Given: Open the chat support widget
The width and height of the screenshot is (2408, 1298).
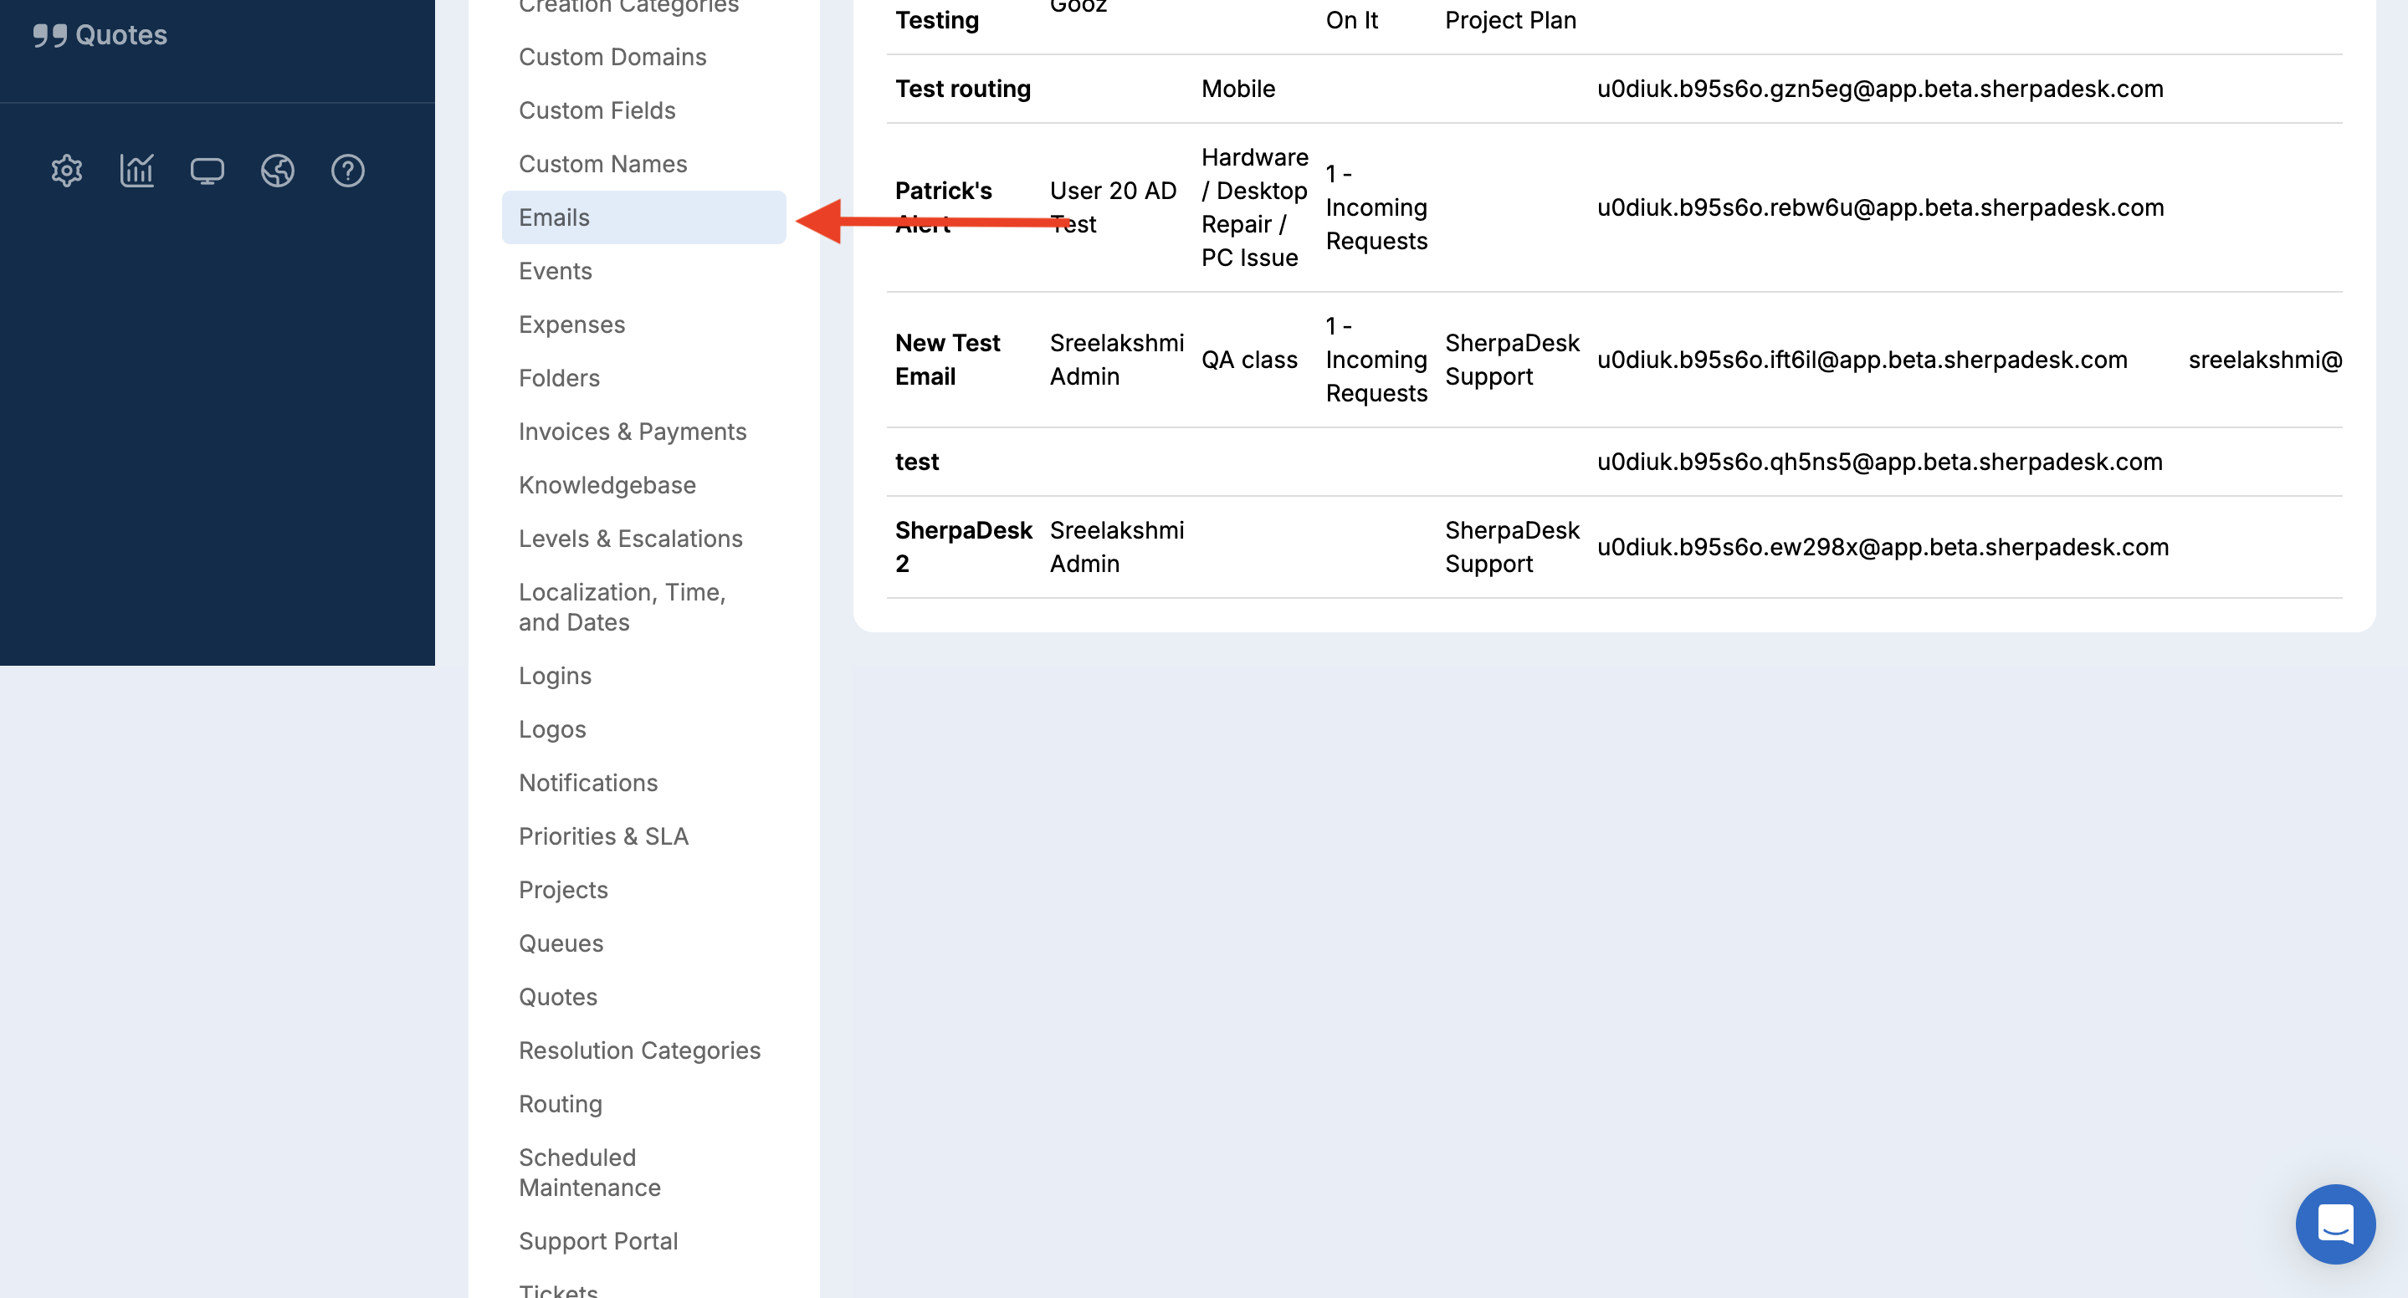Looking at the screenshot, I should coord(2334,1224).
